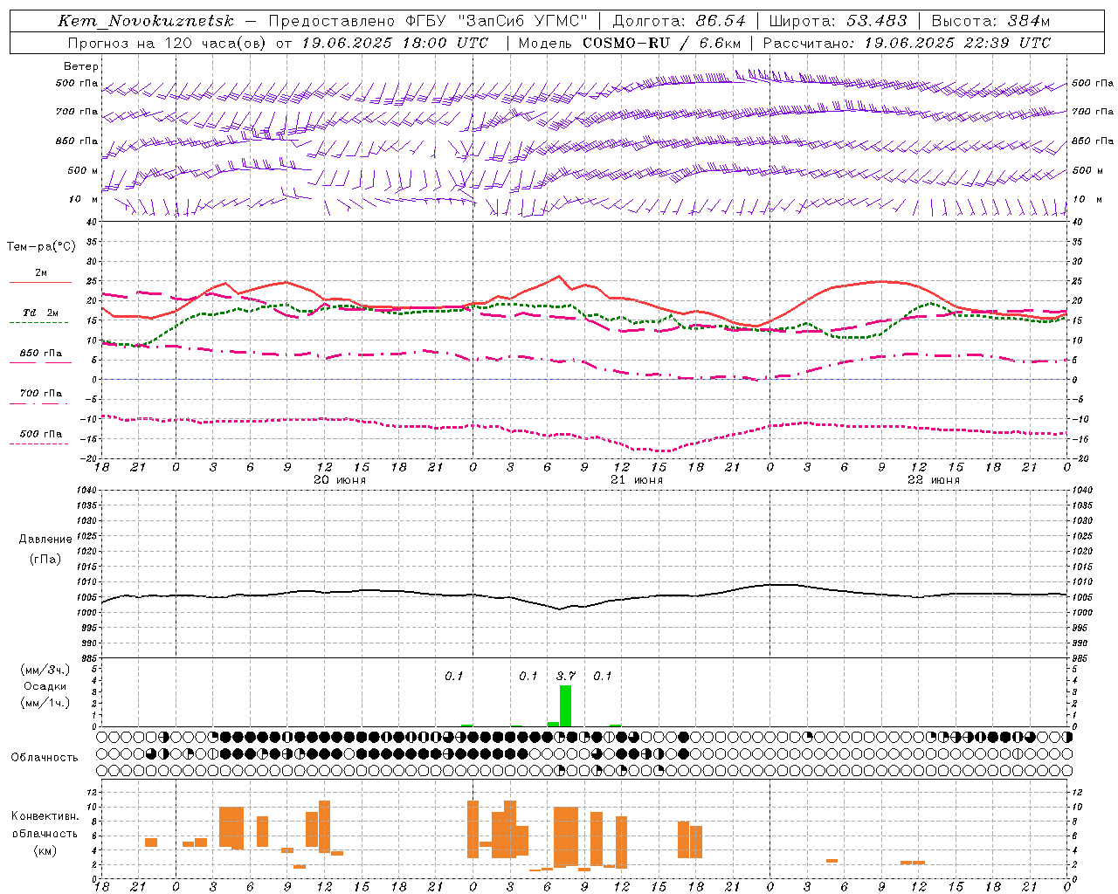Image resolution: width=1118 pixels, height=894 pixels.
Task: Click the '(мм/1ч.)' precipitation unit label
Action: [45, 703]
